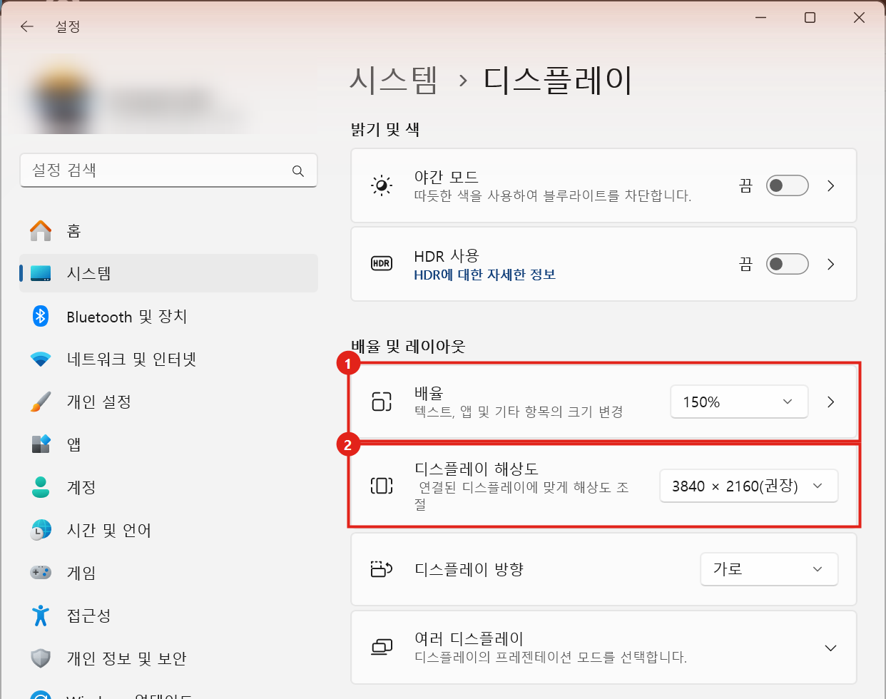The height and width of the screenshot is (699, 886).
Task: Click the multiple displays icon
Action: (382, 647)
